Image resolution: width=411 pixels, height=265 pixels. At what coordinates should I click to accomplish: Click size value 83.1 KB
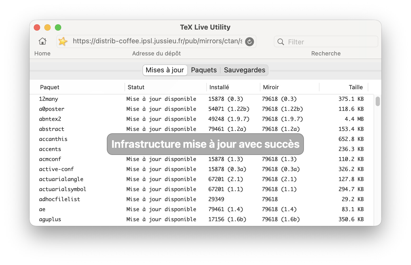click(x=353, y=209)
